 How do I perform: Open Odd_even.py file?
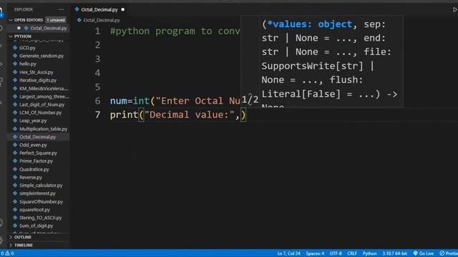(x=33, y=145)
